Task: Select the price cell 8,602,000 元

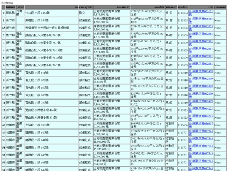Action: (111, 133)
